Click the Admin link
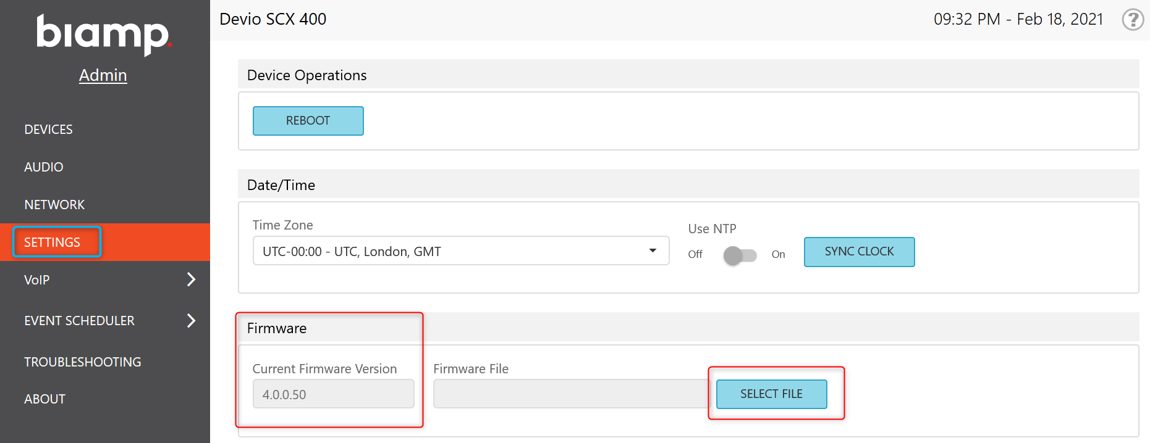1150x443 pixels. [x=103, y=75]
